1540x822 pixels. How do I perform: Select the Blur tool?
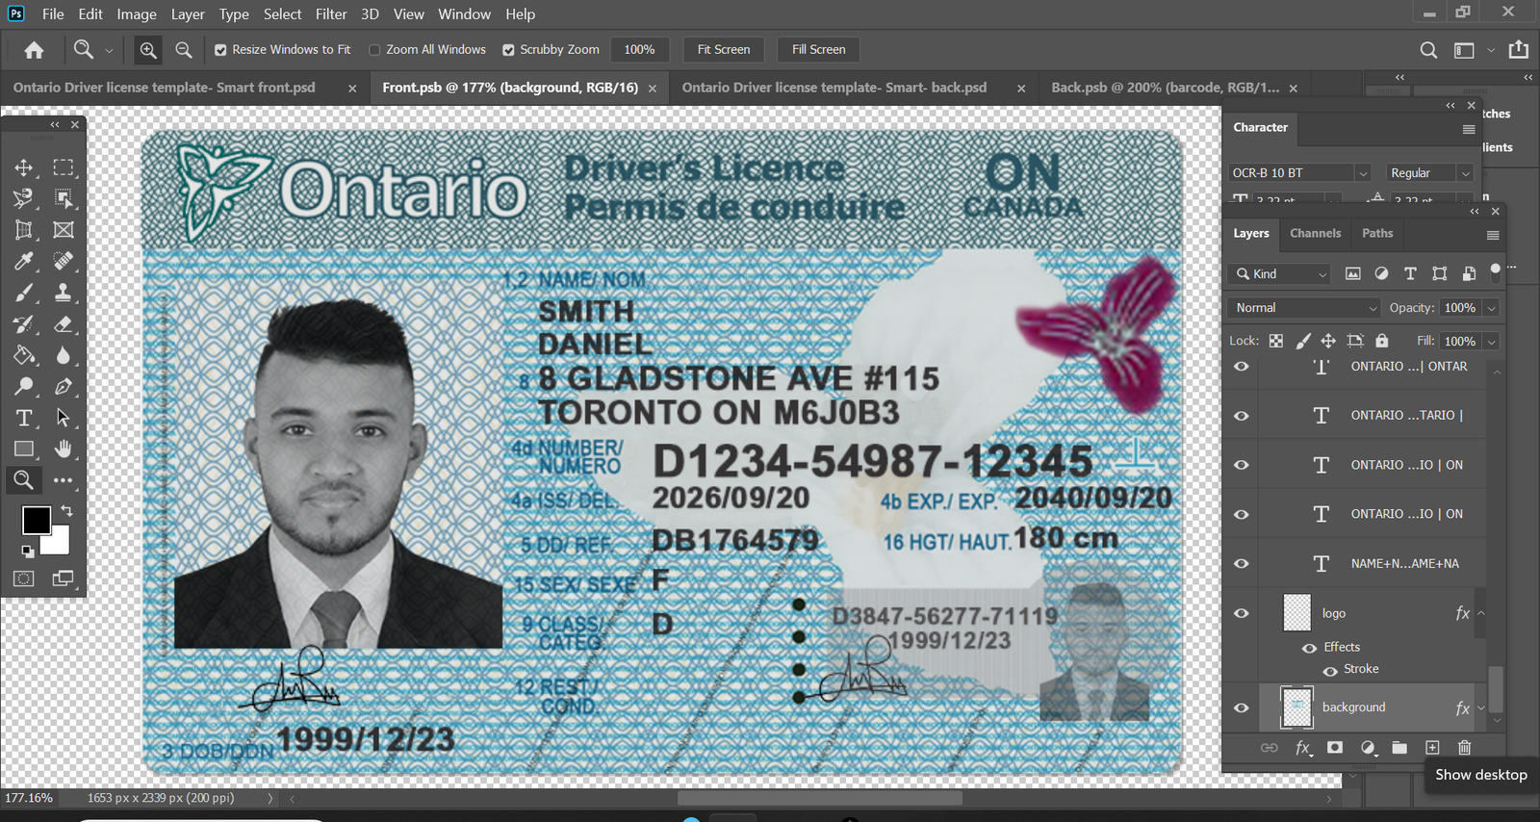tap(64, 355)
